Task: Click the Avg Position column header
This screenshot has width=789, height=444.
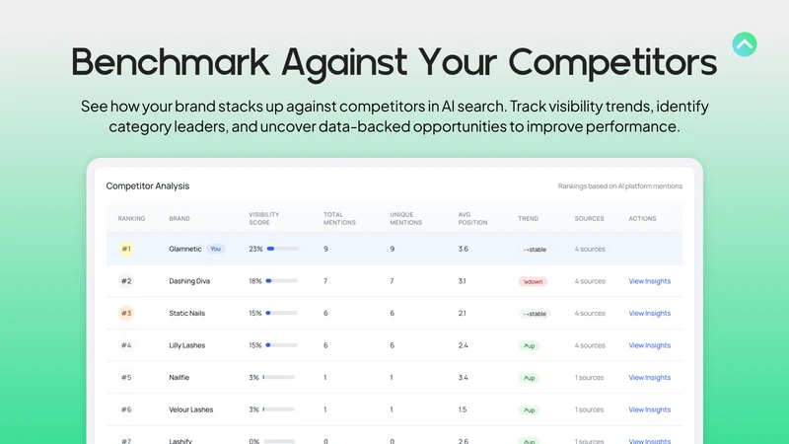Action: 472,218
